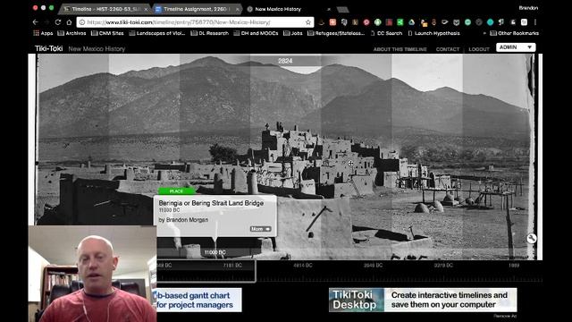Open DC Search bookmark
Screen dimensions: 572x322
point(387,33)
